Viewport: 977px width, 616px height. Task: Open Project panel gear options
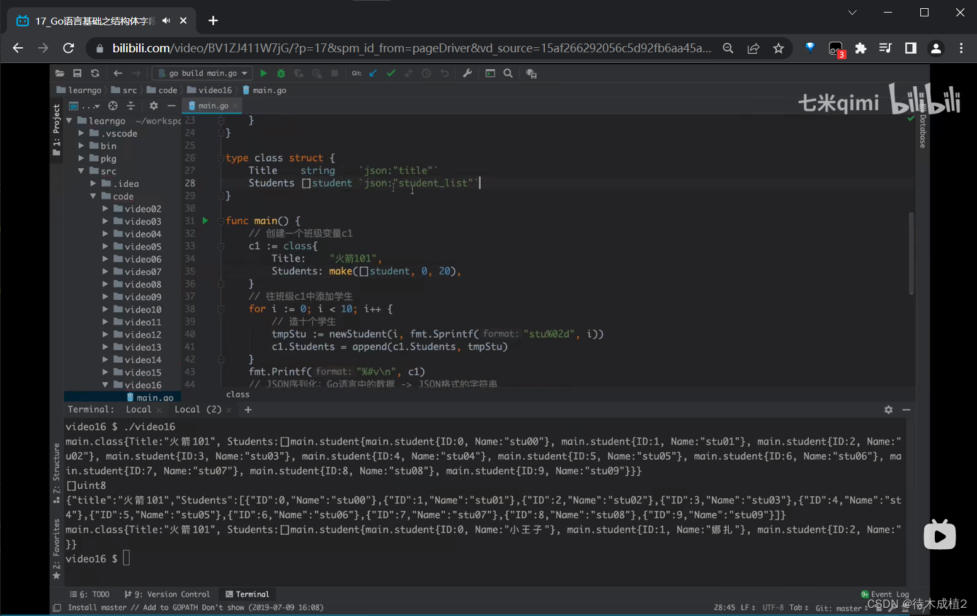click(x=154, y=106)
